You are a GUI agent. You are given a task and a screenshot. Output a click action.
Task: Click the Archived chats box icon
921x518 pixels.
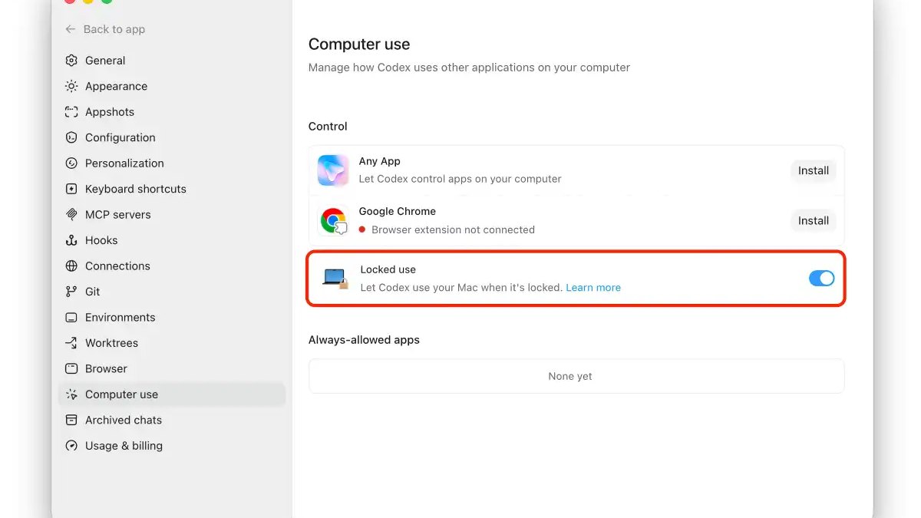coord(71,421)
